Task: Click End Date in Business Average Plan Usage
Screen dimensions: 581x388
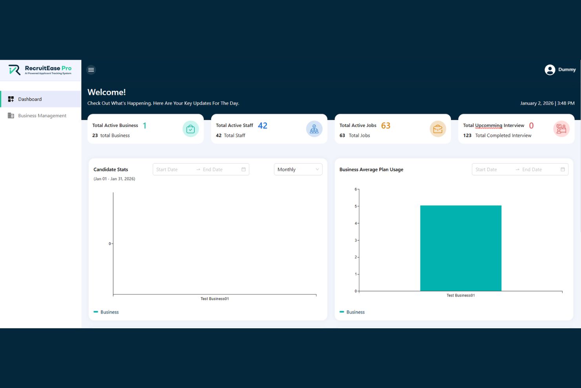Action: click(537, 169)
